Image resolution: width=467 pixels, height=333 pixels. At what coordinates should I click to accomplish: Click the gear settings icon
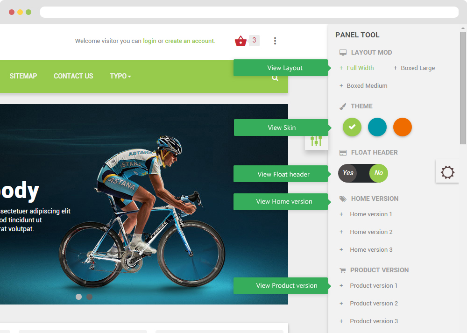[x=447, y=172]
